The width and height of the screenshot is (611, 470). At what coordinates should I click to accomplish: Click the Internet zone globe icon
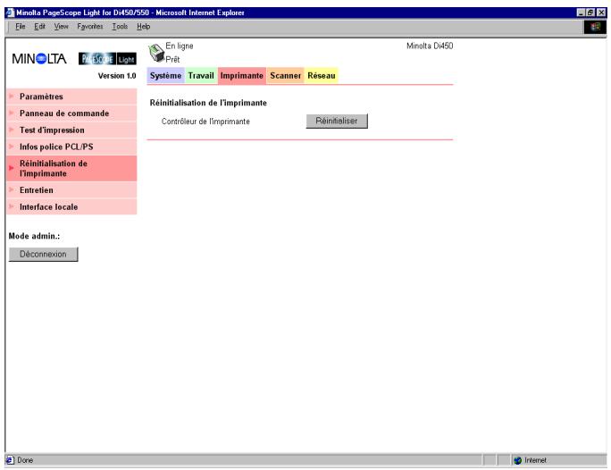point(517,460)
